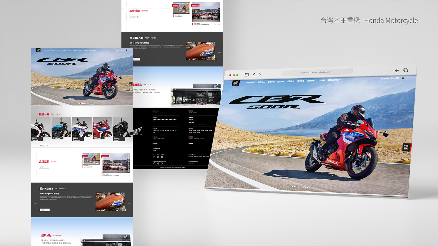Show the tab overview icon in browser
438x246 pixels.
[x=406, y=70]
